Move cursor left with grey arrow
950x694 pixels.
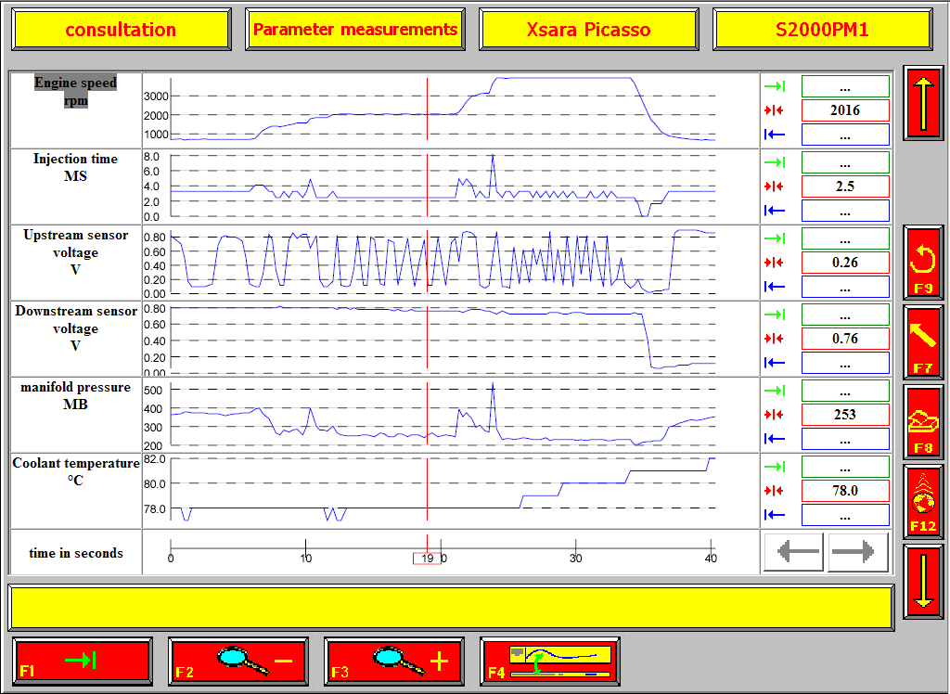(x=794, y=552)
